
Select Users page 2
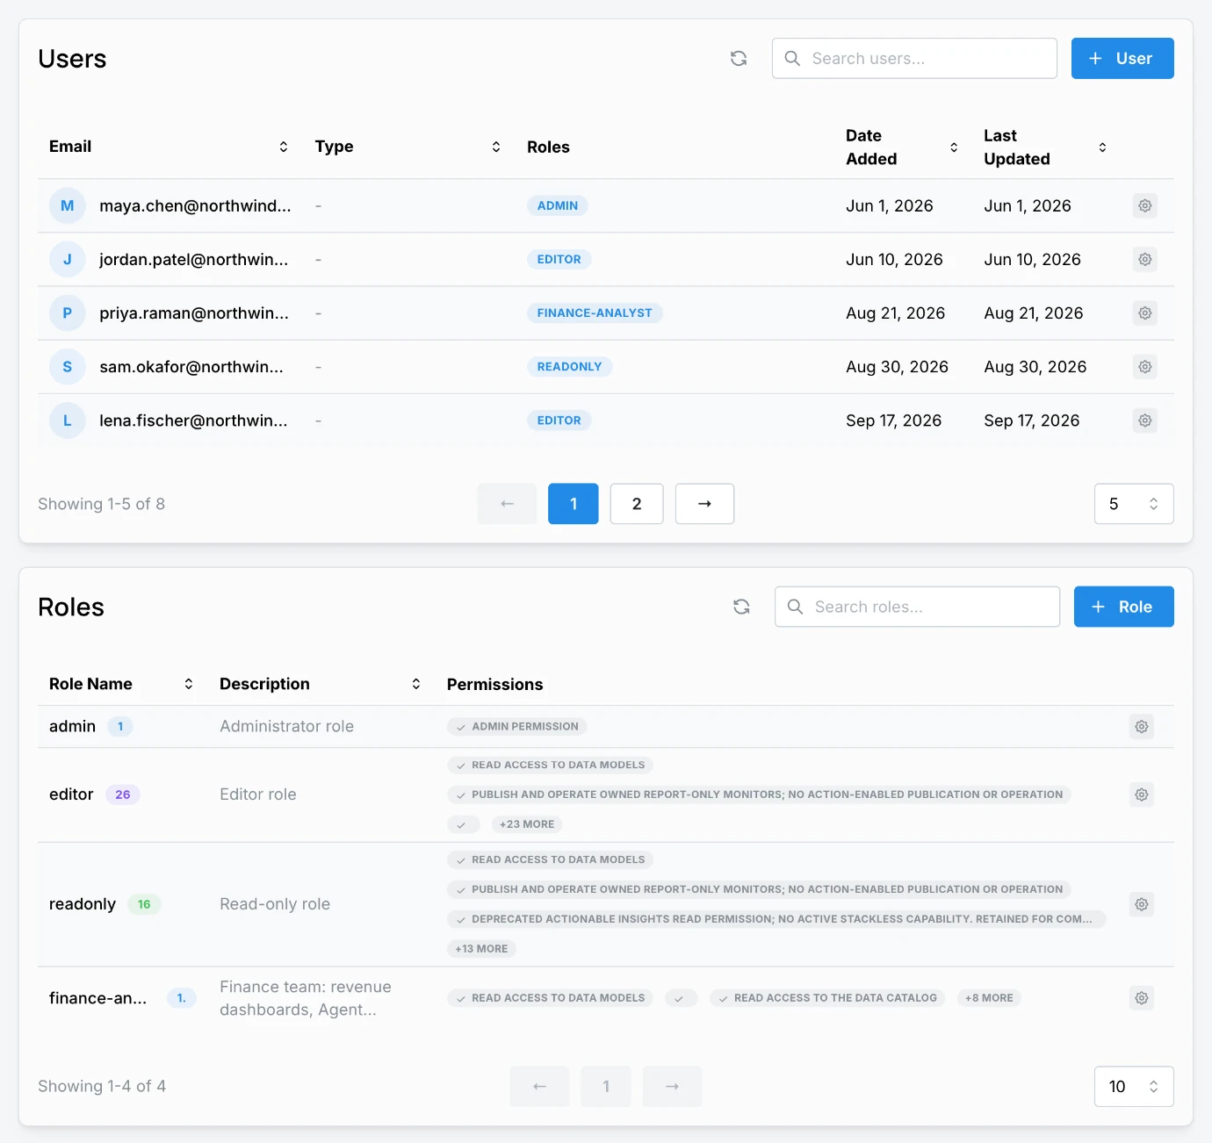pos(637,504)
